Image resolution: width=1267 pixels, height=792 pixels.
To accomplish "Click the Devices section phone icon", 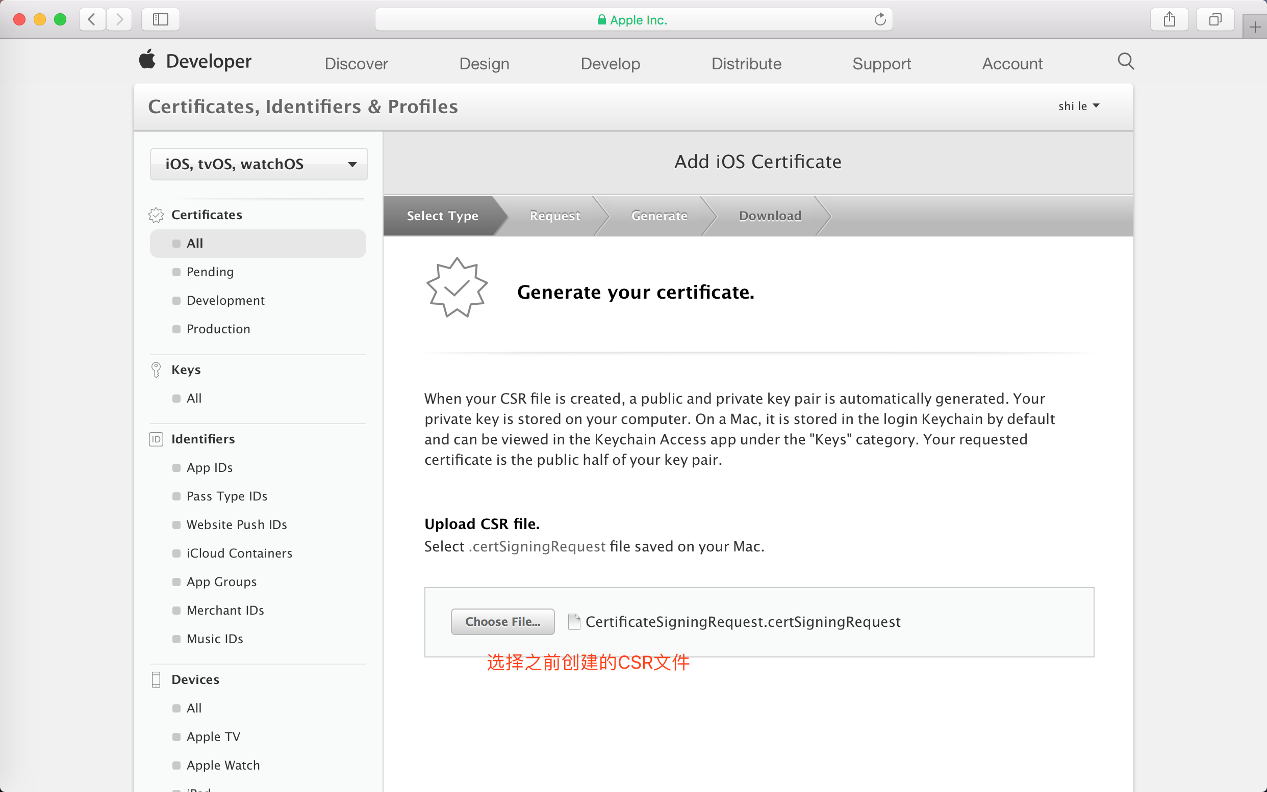I will coord(156,679).
